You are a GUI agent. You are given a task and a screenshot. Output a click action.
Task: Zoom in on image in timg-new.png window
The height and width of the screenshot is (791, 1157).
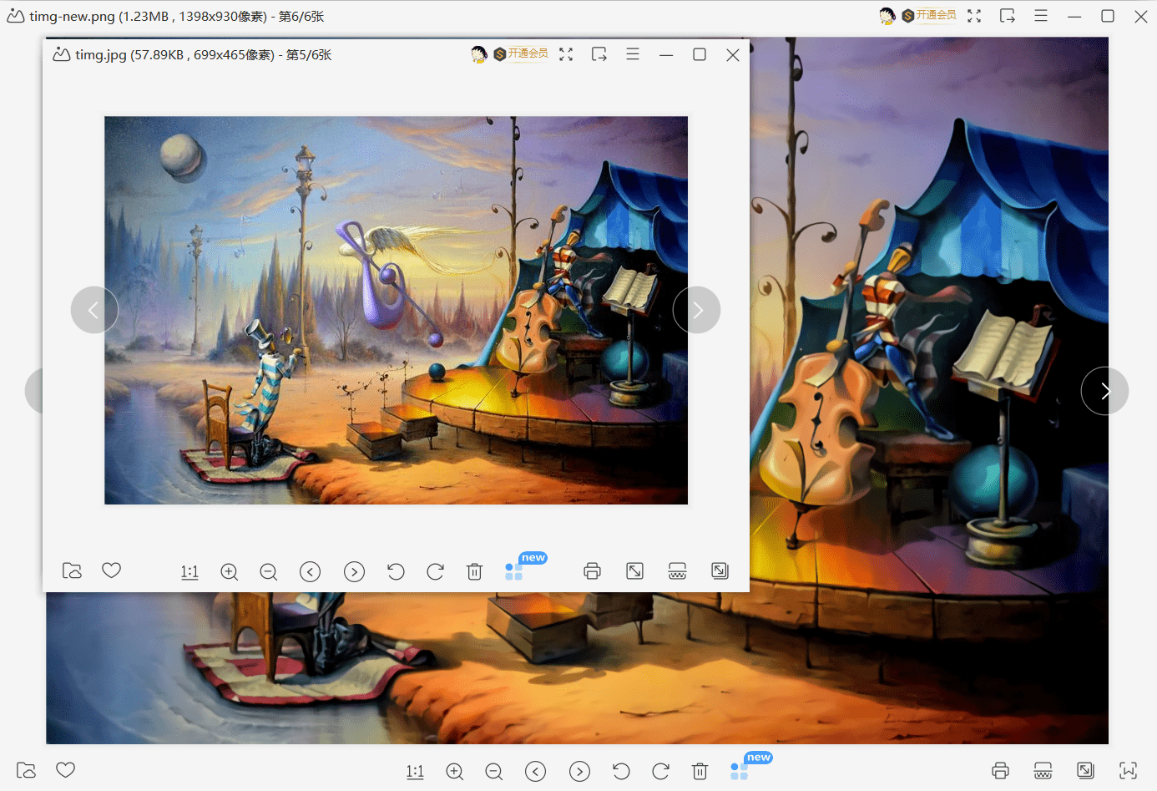455,772
